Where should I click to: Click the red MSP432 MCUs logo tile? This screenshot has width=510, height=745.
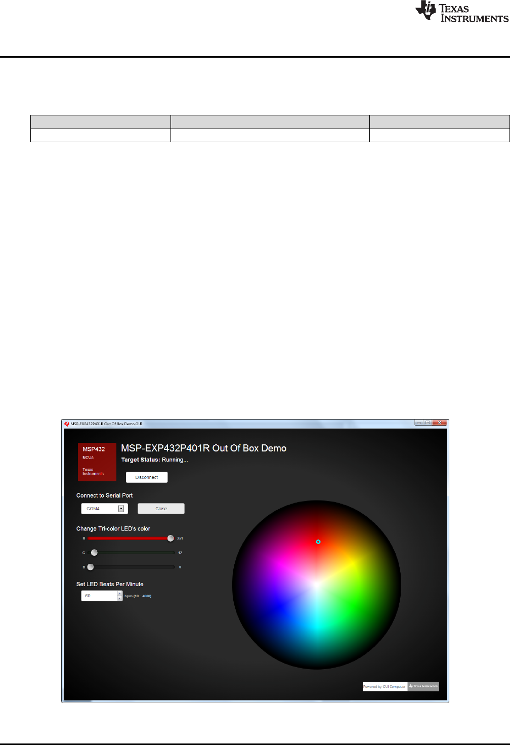pyautogui.click(x=97, y=462)
